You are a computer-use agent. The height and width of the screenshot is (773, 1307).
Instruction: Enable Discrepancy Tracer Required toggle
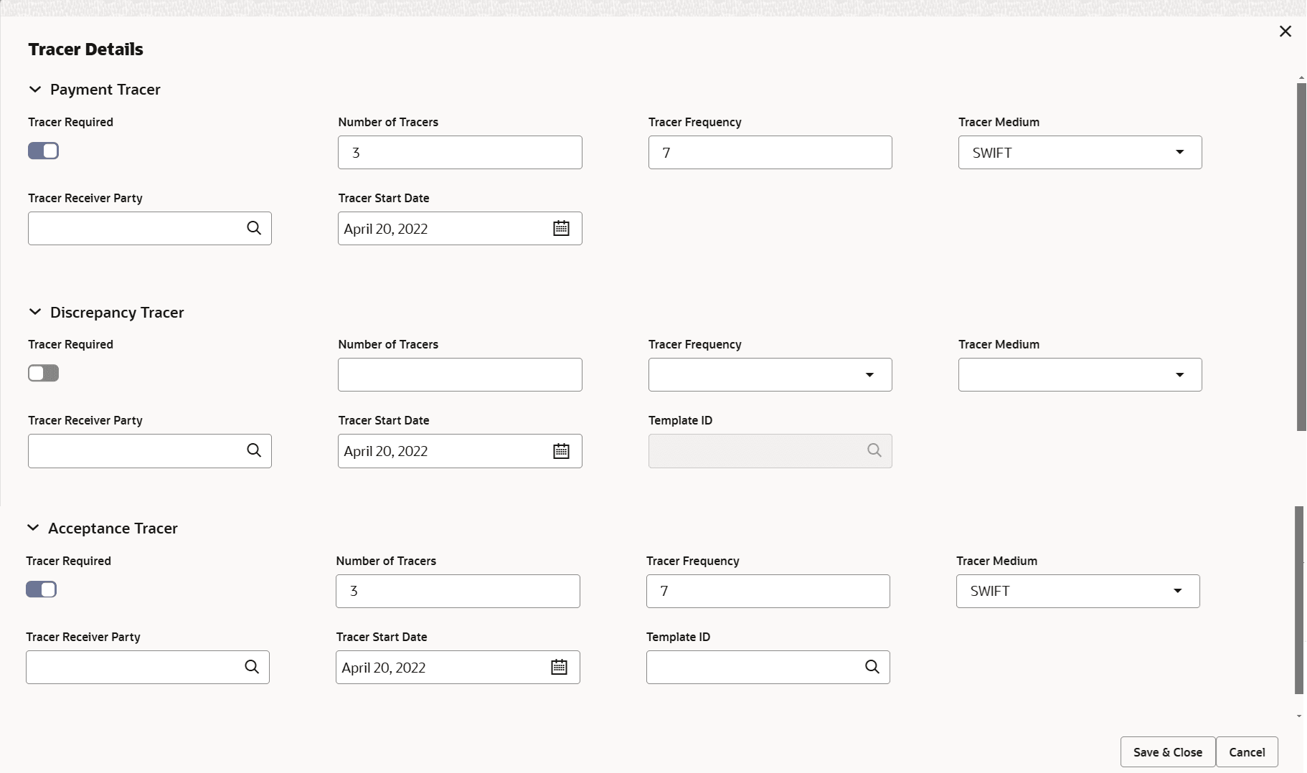click(44, 373)
